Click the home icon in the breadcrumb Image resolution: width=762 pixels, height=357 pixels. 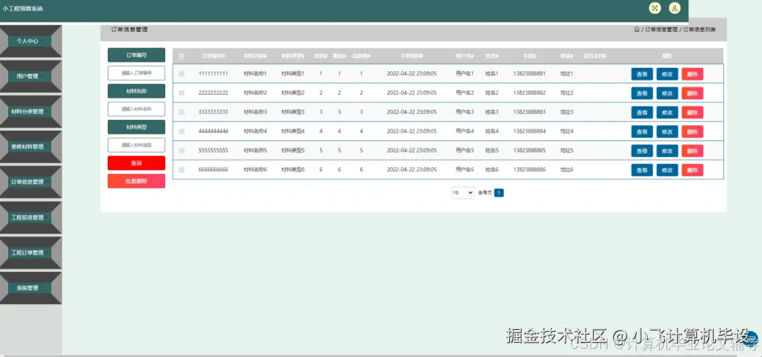pyautogui.click(x=637, y=30)
